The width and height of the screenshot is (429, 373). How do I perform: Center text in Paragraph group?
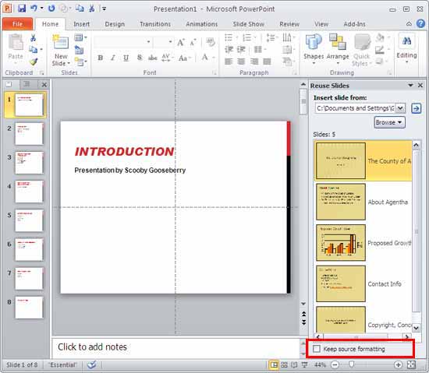point(241,62)
